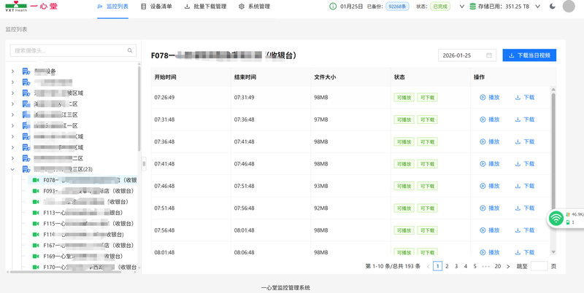Click the floating green Wi-Fi speed widget
The height and width of the screenshot is (293, 584).
click(x=558, y=218)
